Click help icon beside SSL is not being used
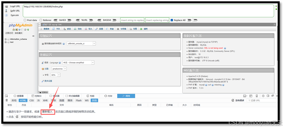The height and width of the screenshot is (128, 284). pos(225,48)
